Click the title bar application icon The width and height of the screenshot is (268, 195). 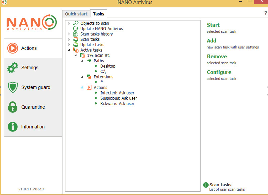coord(4,2)
